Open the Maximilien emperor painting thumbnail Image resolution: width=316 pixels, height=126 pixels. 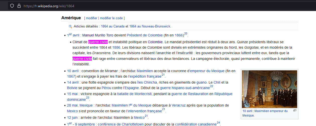pyautogui.click(x=269, y=89)
